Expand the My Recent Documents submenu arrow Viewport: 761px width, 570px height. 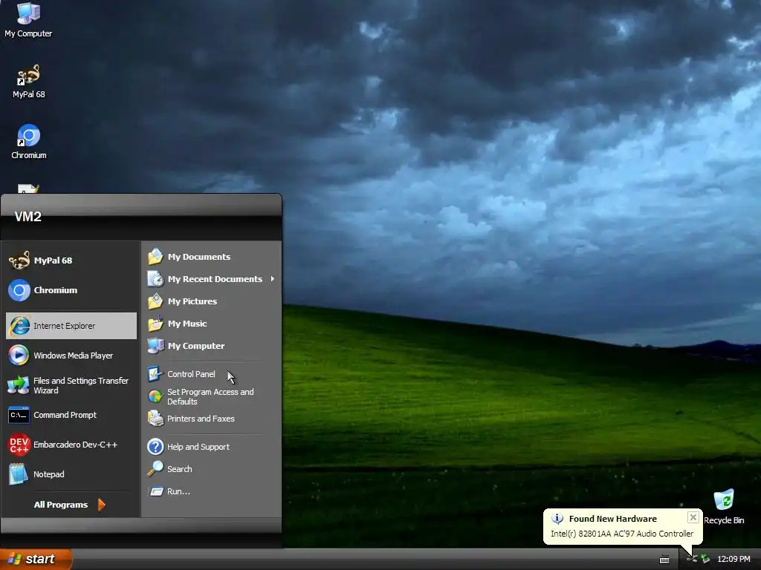click(273, 279)
